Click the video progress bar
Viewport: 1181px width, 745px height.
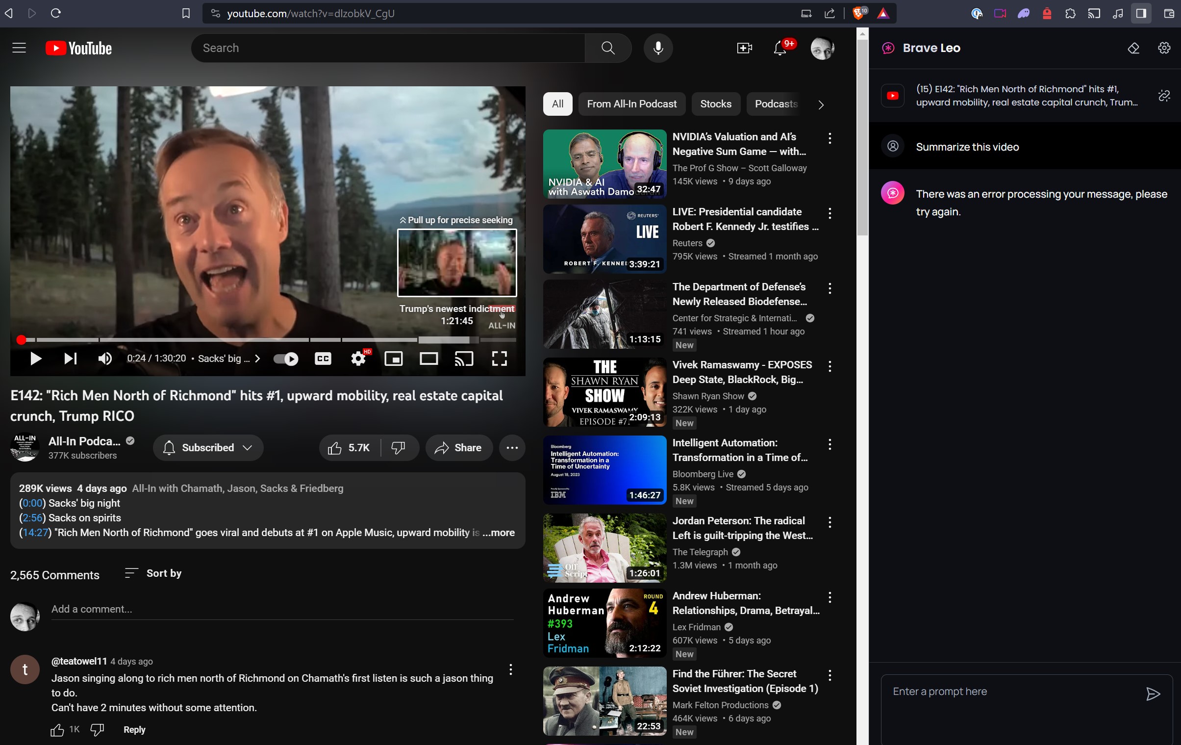click(x=196, y=339)
